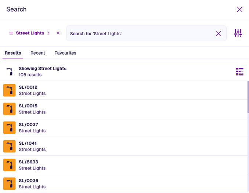
Task: Open the filter sliders icon
Action: point(238,33)
